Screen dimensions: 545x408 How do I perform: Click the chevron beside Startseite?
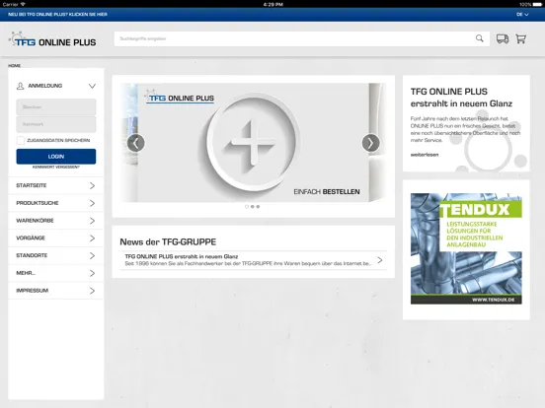tap(92, 185)
